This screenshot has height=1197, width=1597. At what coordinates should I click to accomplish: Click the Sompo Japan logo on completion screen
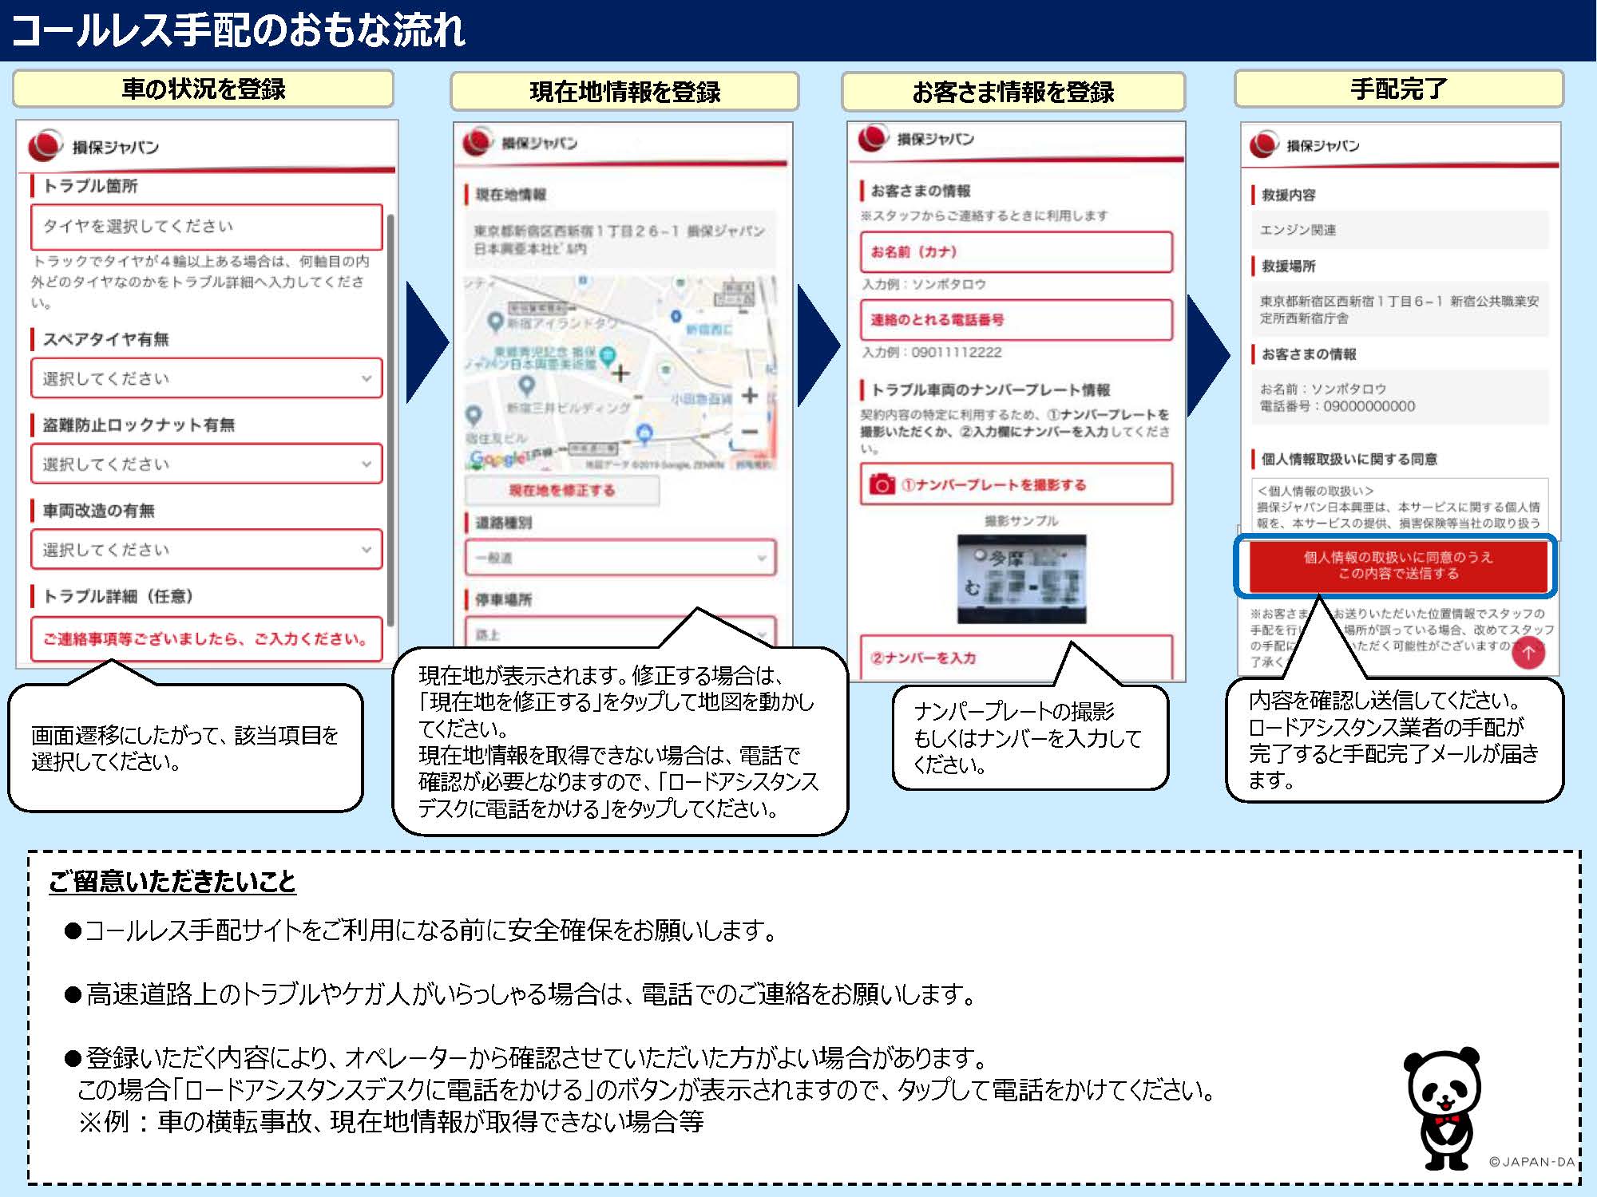1265,144
